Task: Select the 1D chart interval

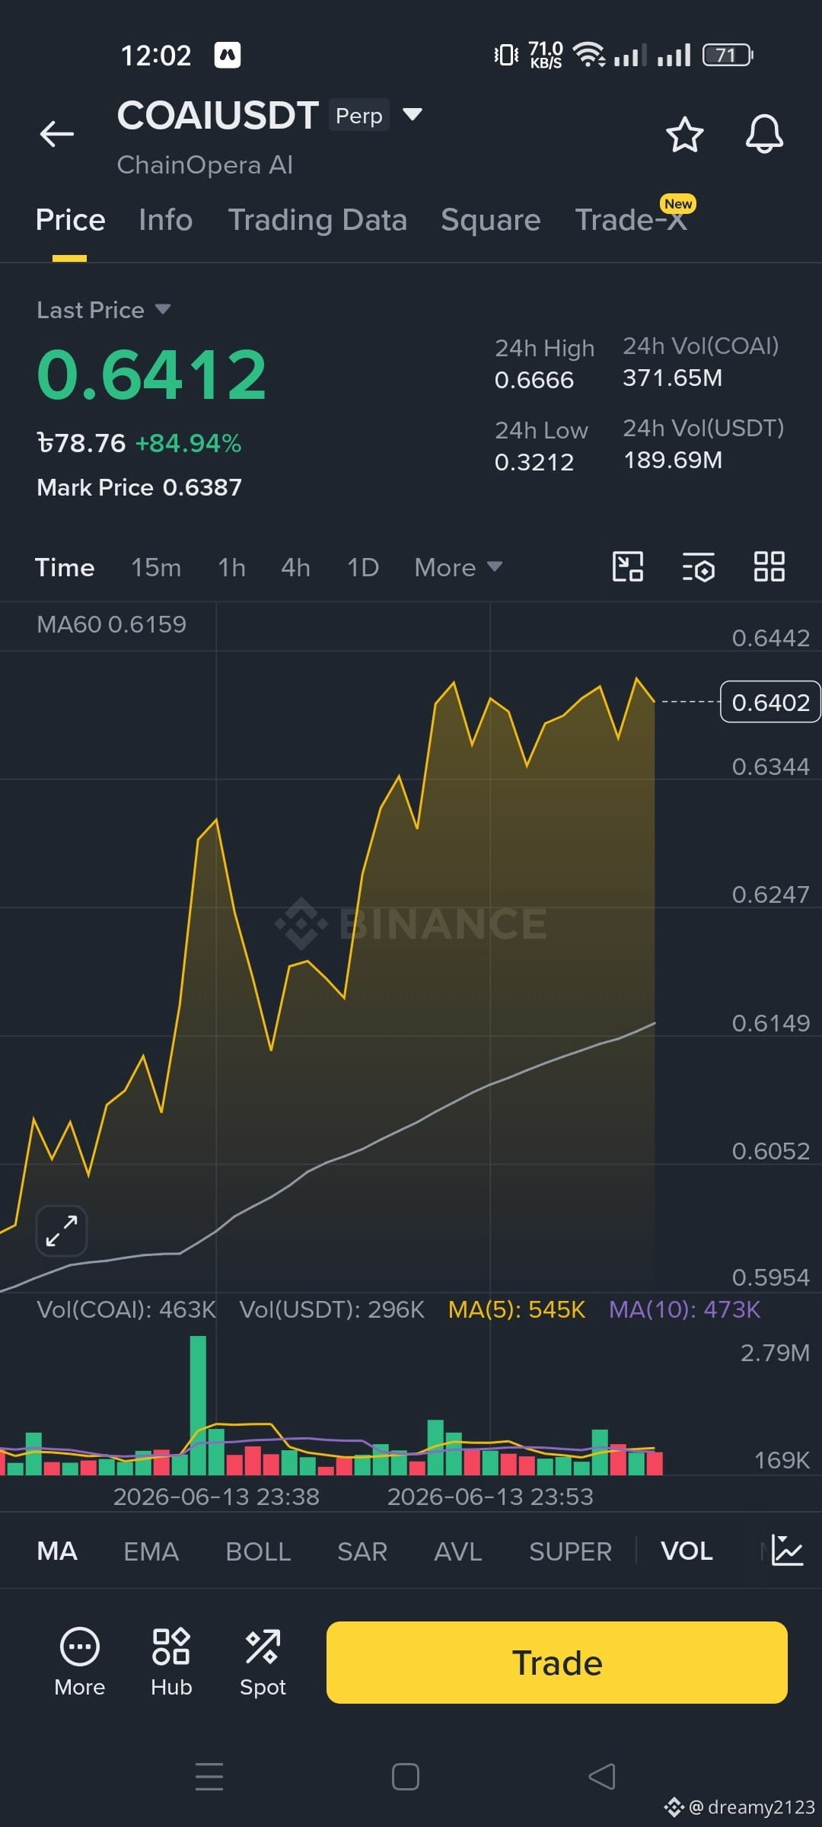Action: [363, 567]
